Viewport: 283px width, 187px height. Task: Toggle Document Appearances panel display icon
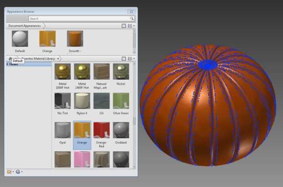coord(124,26)
